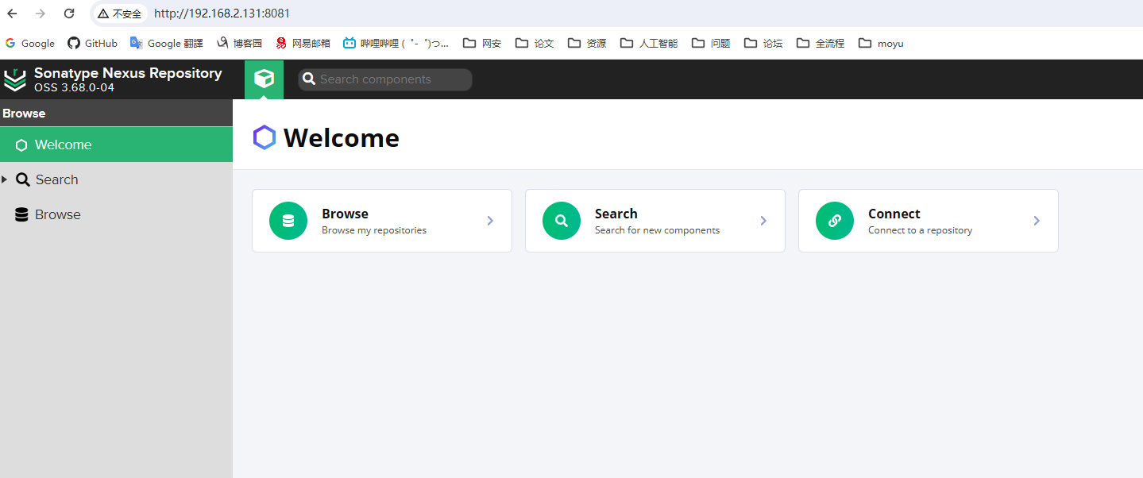Open the Google bookmark
Image resolution: width=1143 pixels, height=478 pixels.
(30, 44)
